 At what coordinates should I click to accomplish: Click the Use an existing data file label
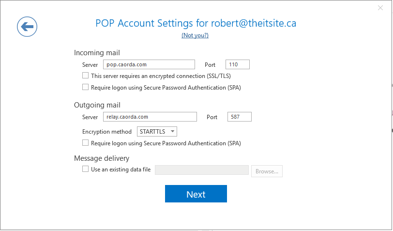coord(121,169)
